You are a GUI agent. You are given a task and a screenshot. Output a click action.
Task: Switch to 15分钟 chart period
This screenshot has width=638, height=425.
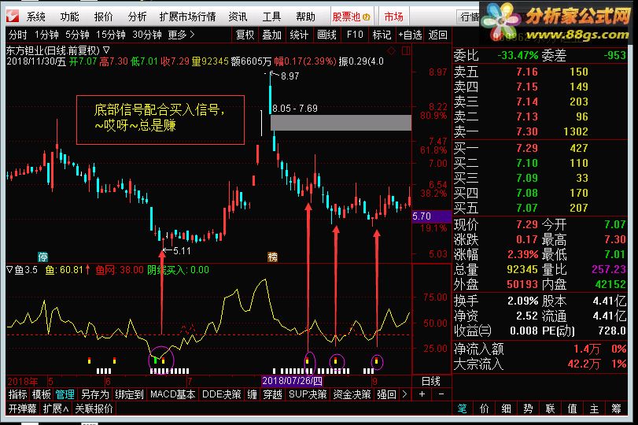point(111,35)
